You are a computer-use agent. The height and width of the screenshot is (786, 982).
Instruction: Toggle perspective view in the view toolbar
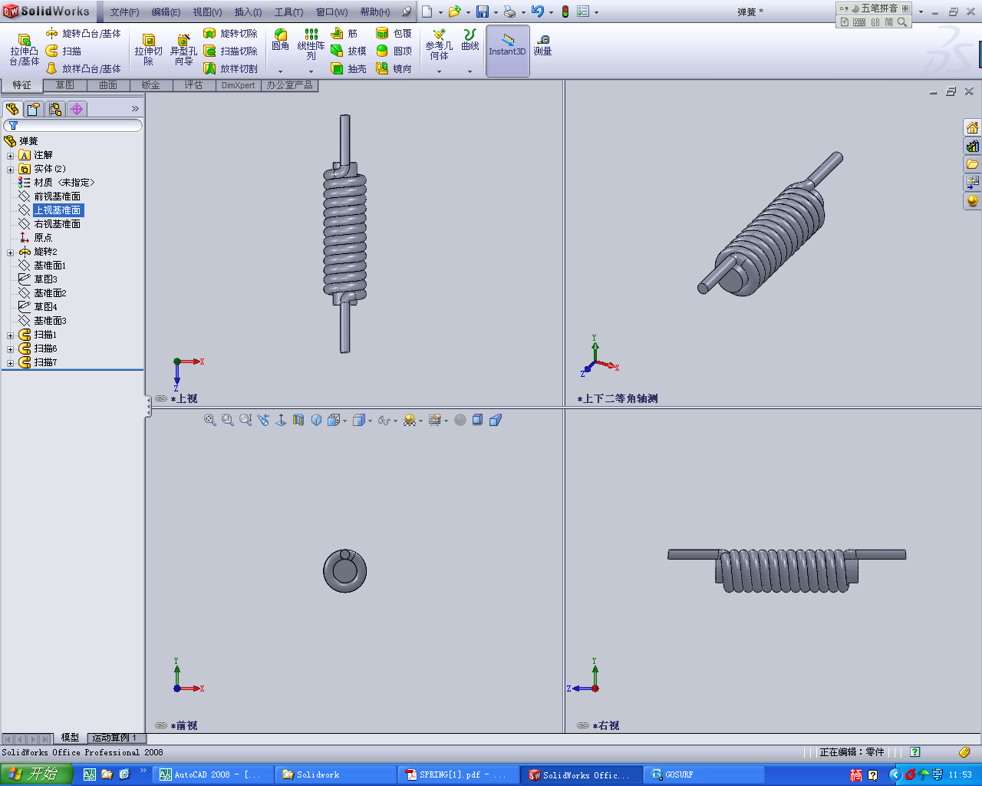tap(496, 420)
